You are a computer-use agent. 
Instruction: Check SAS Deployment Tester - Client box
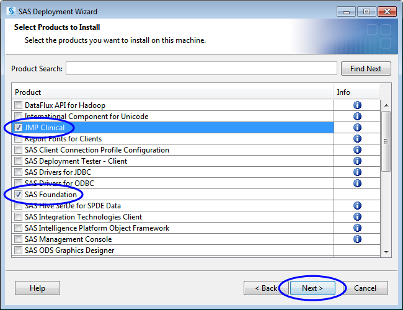18,161
